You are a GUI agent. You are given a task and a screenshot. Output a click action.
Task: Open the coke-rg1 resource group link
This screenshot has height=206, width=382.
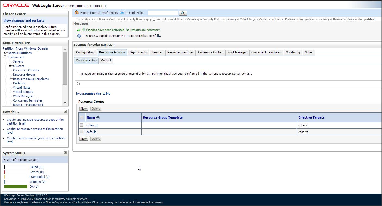92,125
